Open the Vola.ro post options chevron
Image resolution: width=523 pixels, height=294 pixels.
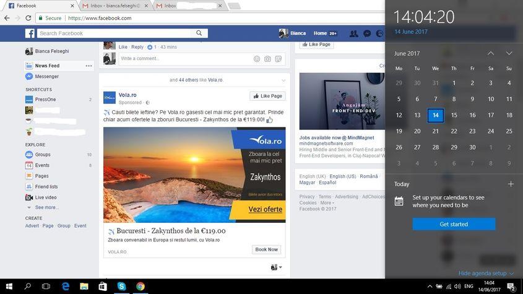pyautogui.click(x=283, y=80)
